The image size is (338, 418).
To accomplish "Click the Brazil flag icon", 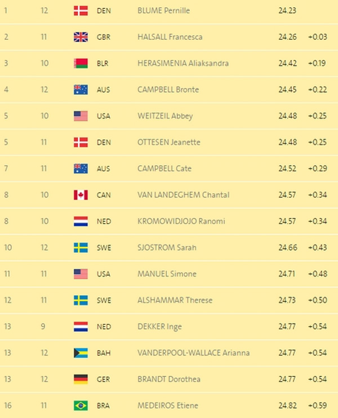I will 81,406.
